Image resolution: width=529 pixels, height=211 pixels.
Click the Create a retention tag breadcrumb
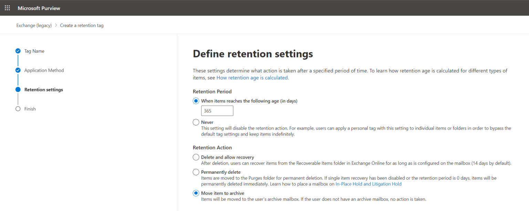pyautogui.click(x=82, y=25)
